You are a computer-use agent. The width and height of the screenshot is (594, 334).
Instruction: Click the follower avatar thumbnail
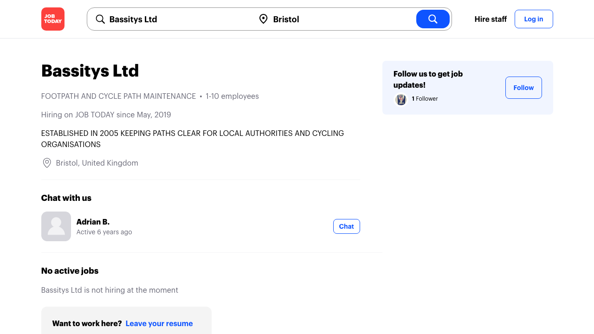tap(401, 99)
